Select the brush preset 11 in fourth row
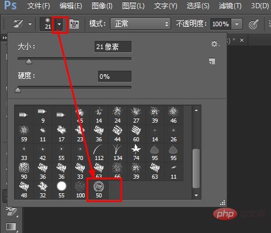The height and width of the screenshot is (233, 271). click(x=173, y=171)
